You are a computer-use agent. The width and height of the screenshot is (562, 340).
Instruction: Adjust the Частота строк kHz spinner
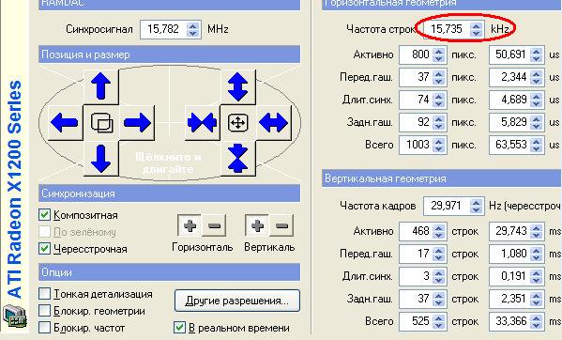(476, 29)
